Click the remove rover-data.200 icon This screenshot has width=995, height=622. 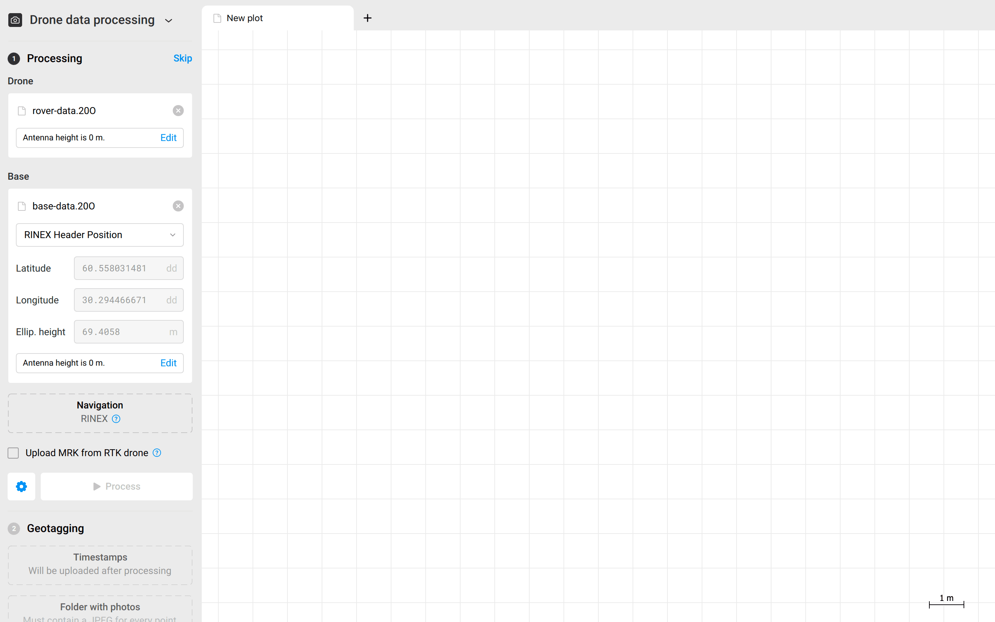coord(178,110)
